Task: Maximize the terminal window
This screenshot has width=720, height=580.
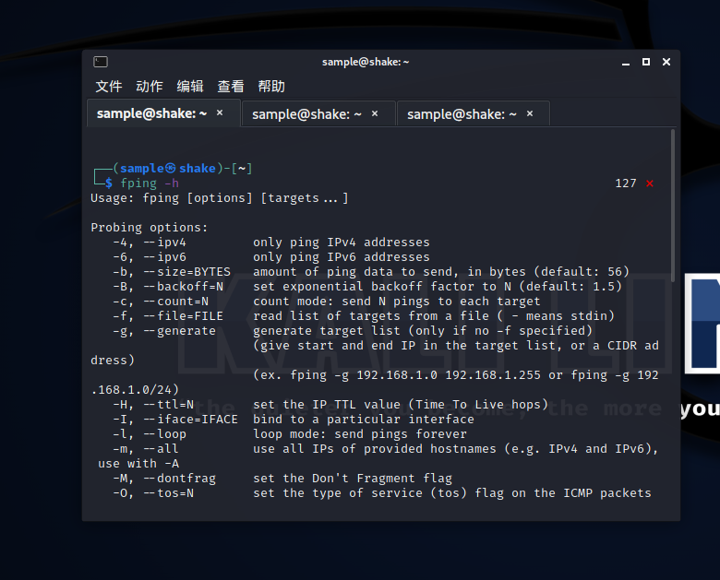Action: click(x=646, y=62)
